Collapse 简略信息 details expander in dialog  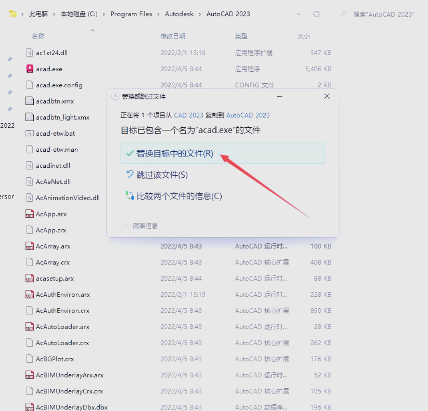click(x=125, y=225)
